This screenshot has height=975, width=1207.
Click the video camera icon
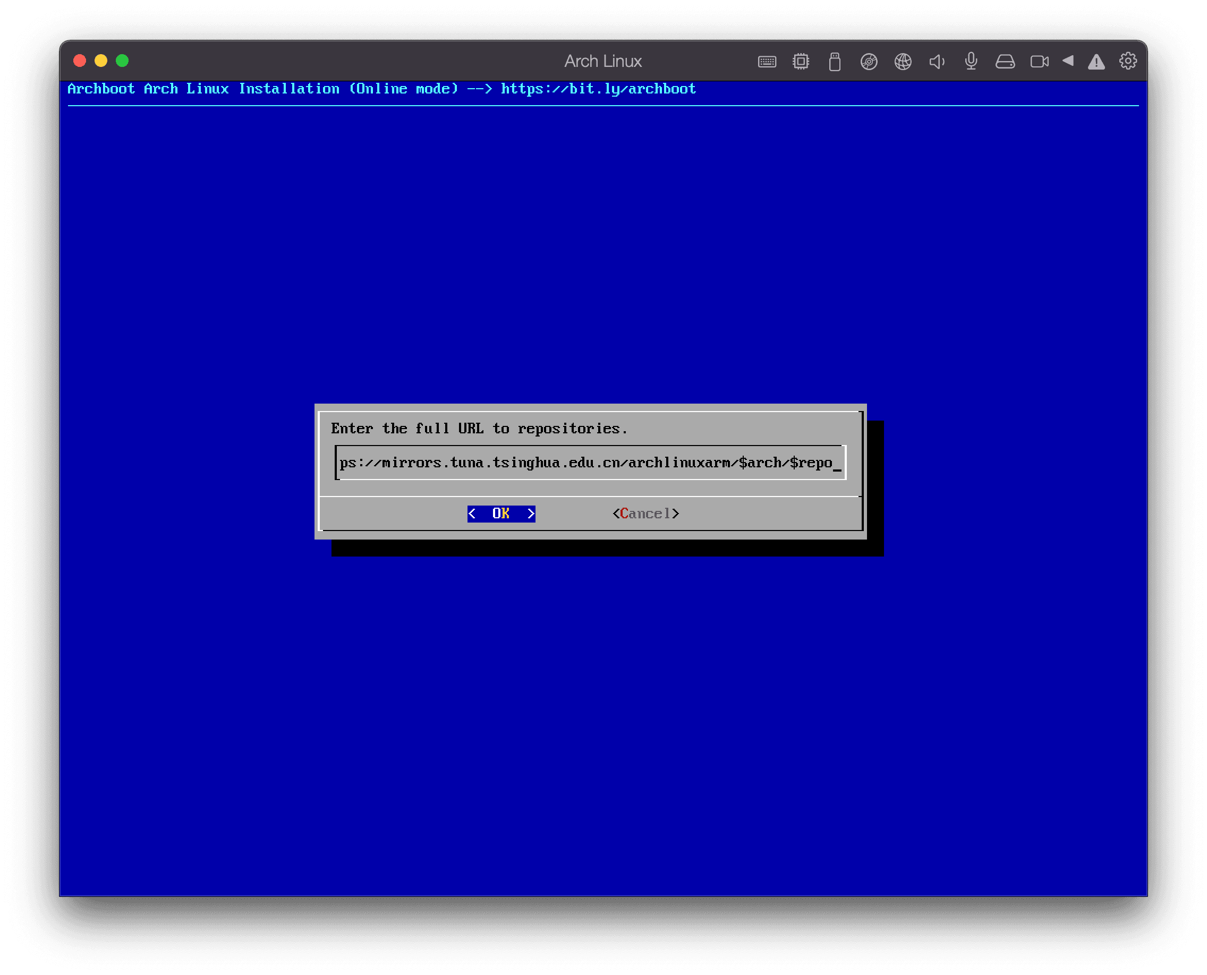[x=1040, y=61]
